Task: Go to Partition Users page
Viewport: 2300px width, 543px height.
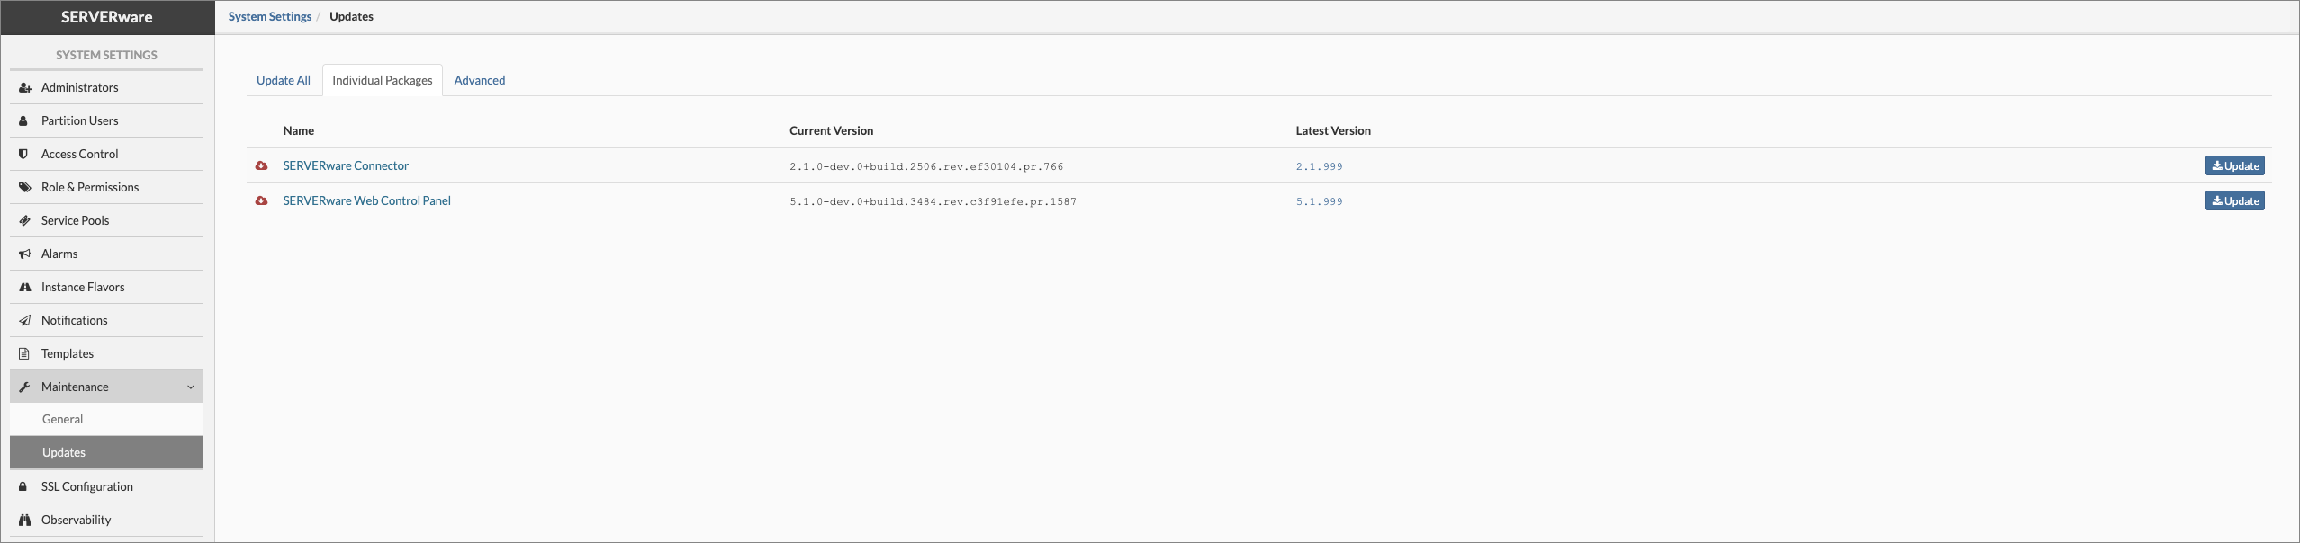Action: (106, 121)
